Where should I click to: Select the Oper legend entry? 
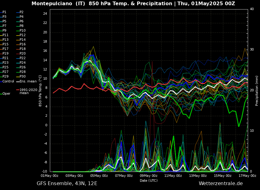[x=6, y=94]
